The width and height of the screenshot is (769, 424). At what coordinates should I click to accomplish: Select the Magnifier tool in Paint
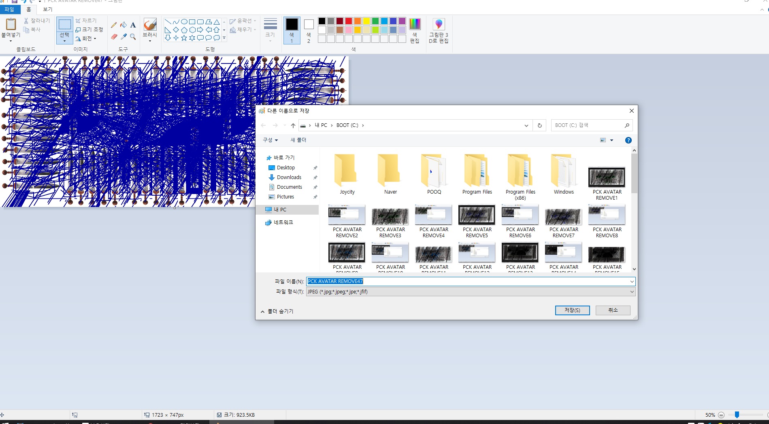(x=133, y=37)
